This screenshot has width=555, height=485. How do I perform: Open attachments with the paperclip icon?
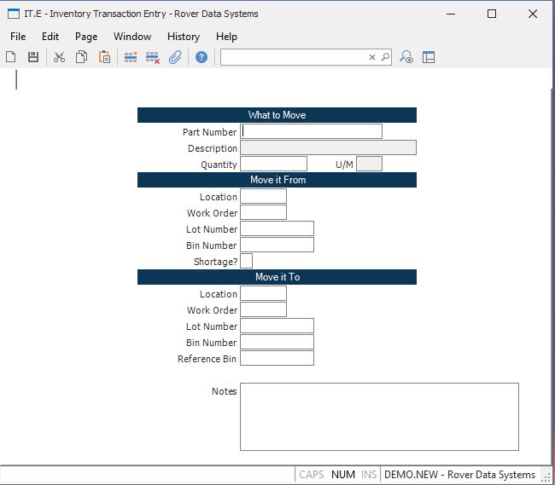click(x=175, y=57)
